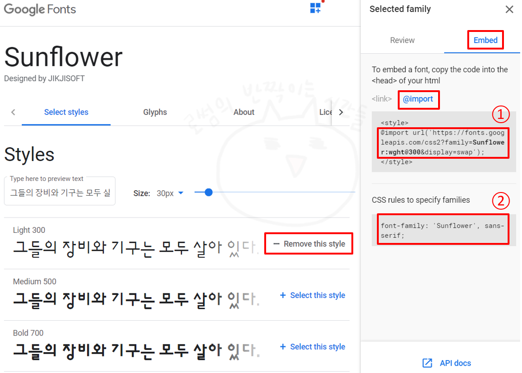This screenshot has height=373, width=522.
Task: Click the font-family CSS rule code
Action: pos(442,230)
